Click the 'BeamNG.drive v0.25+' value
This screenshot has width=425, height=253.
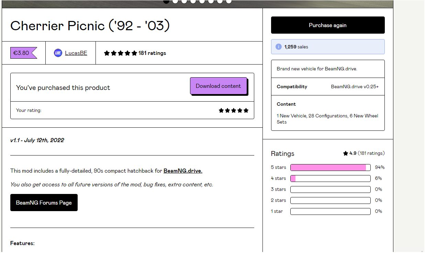pos(355,87)
